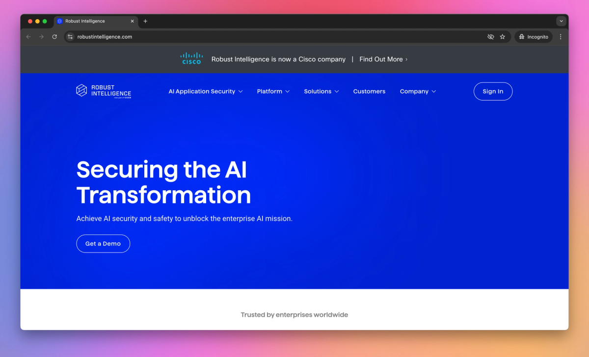The height and width of the screenshot is (357, 589).
Task: Click the 'Securing the AI Transformation' heading
Action: 163,182
